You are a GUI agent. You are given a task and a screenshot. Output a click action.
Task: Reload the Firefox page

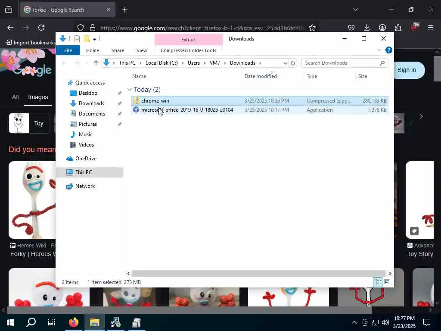pyautogui.click(x=41, y=28)
